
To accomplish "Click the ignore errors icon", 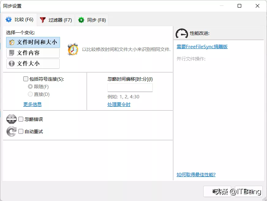I will [12, 119].
